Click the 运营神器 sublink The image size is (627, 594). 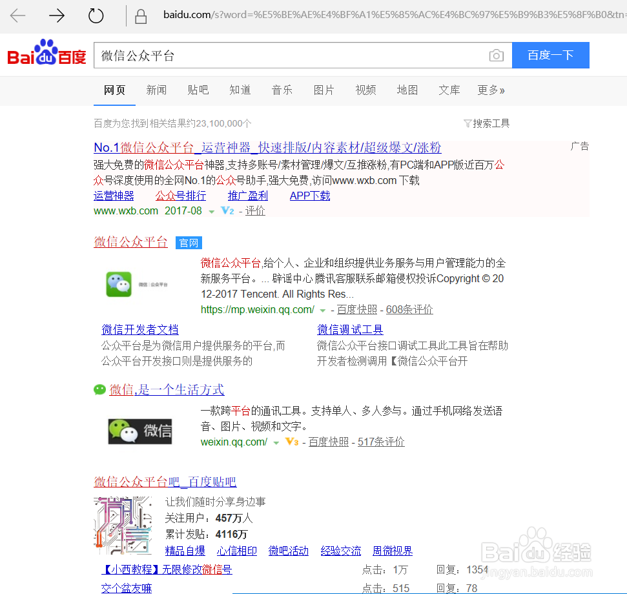(x=114, y=196)
